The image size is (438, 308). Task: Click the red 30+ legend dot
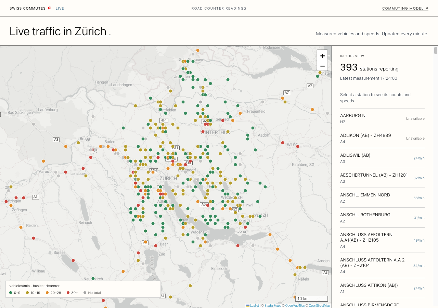click(x=68, y=293)
